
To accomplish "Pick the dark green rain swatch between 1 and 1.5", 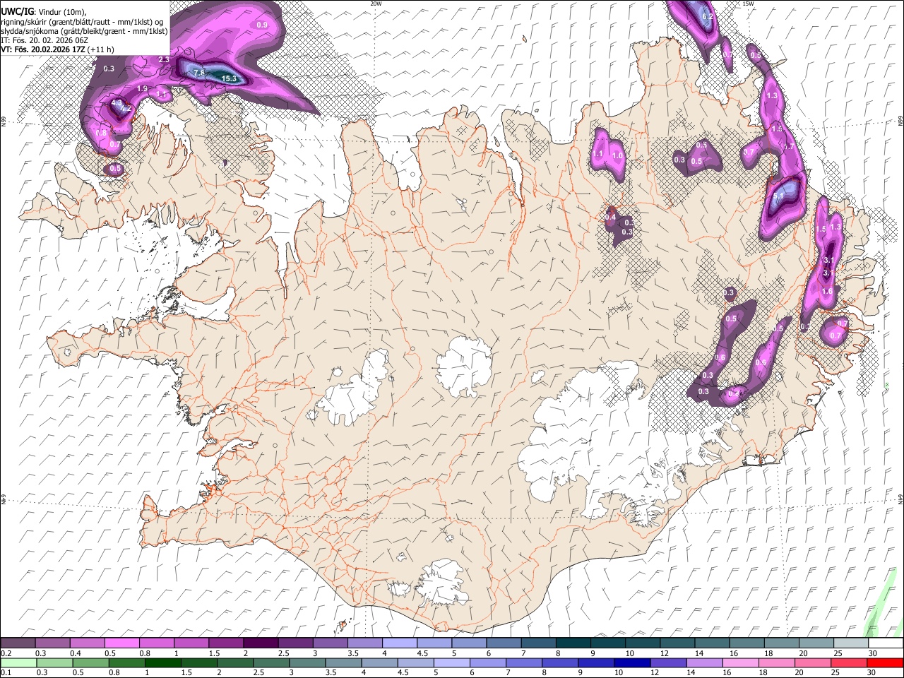I will 162,662.
